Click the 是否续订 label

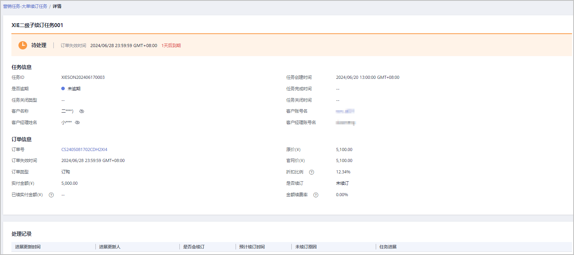[295, 183]
